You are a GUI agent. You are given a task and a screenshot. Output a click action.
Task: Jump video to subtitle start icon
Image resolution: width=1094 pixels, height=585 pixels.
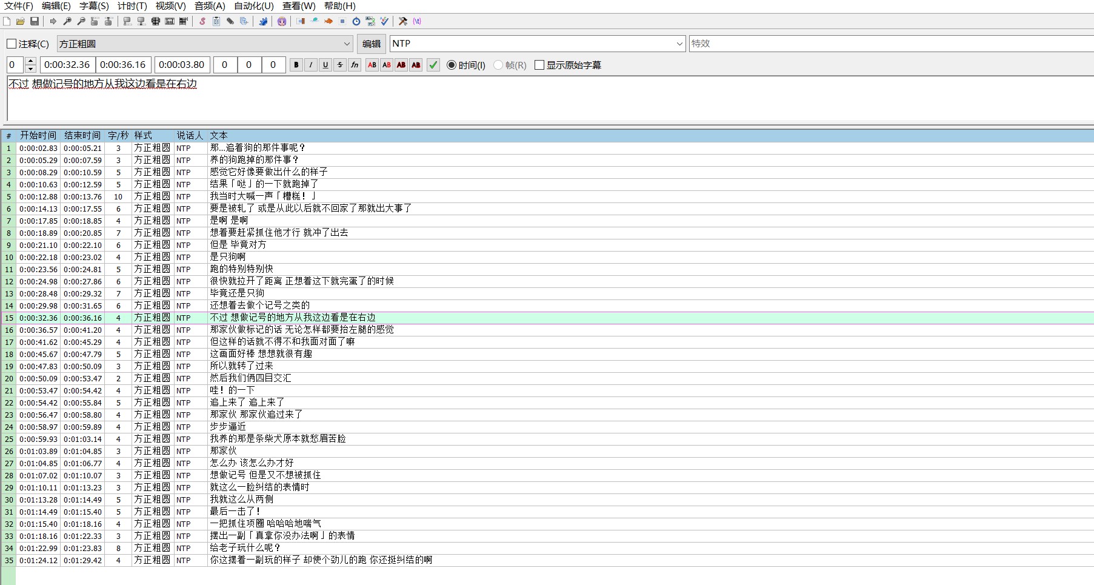pos(95,21)
